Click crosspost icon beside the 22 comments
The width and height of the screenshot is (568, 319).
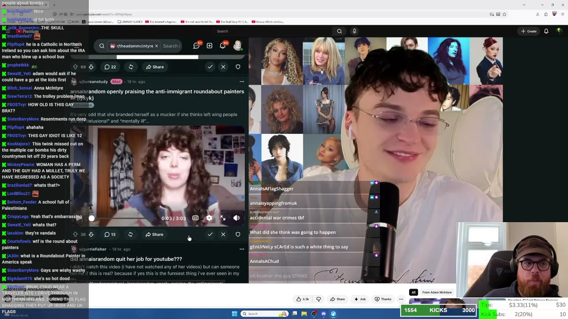pyautogui.click(x=131, y=67)
